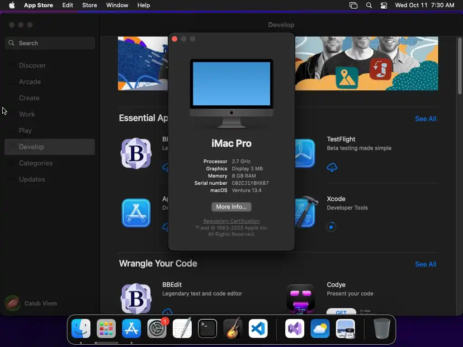The width and height of the screenshot is (463, 347).
Task: Select Categories in the sidebar
Action: pyautogui.click(x=50, y=163)
